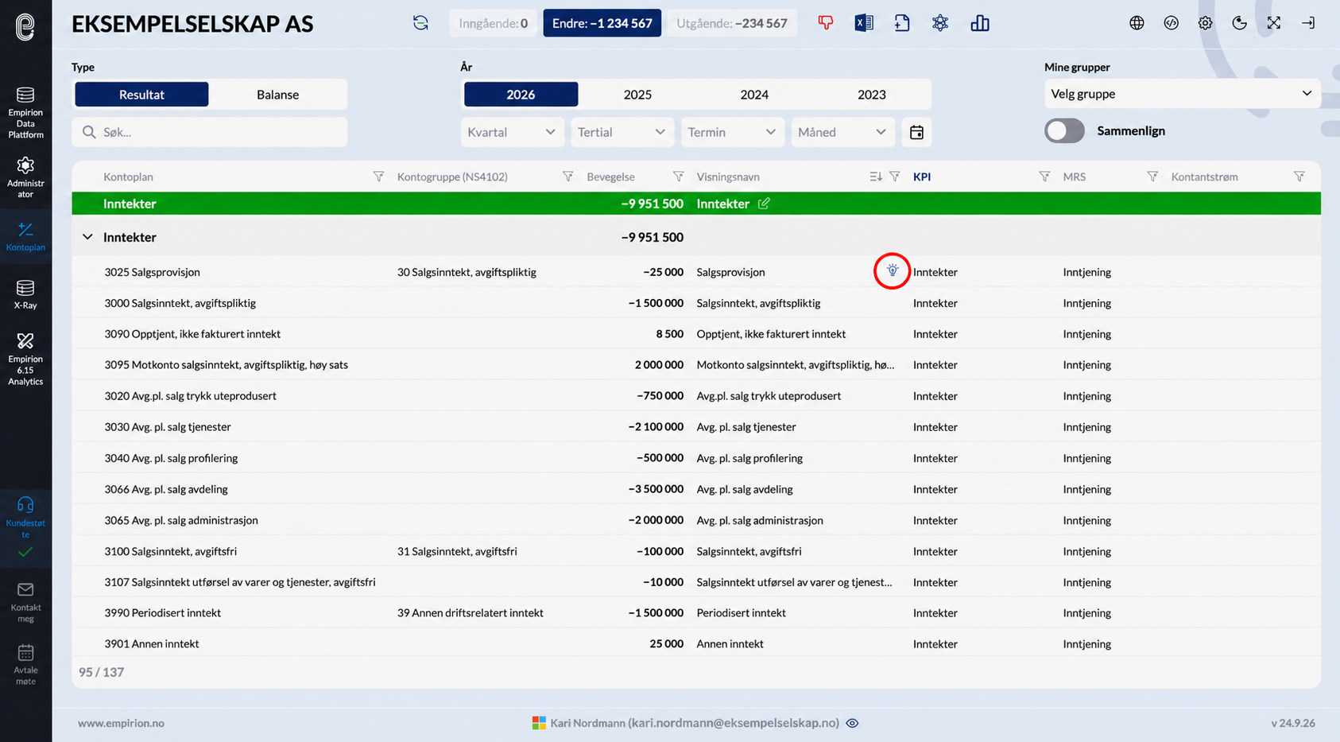
Task: Select year 2025
Action: [x=637, y=95]
